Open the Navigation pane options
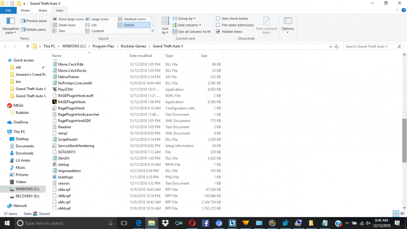 [11, 25]
